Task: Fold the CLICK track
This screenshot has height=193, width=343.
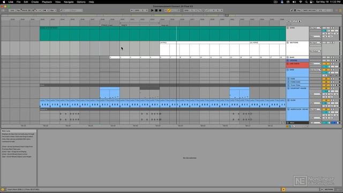Action: (288, 100)
